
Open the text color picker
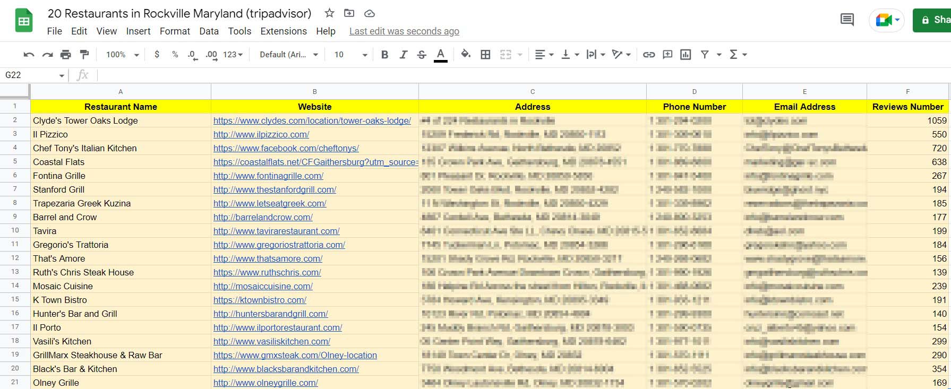(440, 55)
